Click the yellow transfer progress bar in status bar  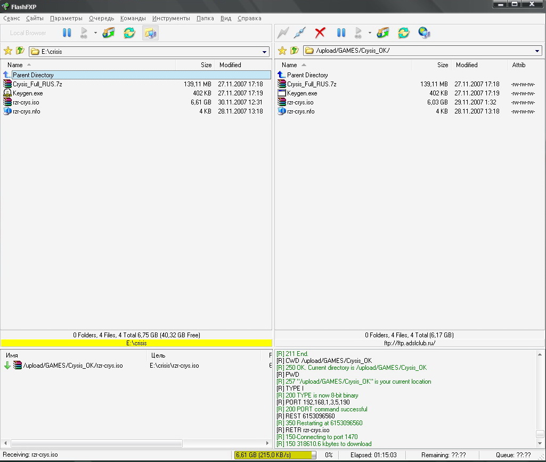point(275,455)
